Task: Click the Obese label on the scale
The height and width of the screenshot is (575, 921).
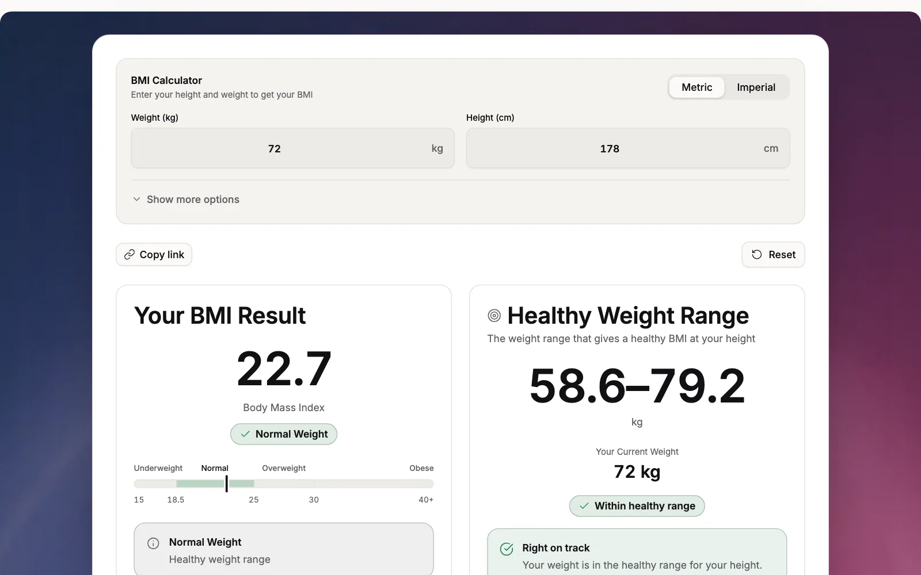Action: 421,468
